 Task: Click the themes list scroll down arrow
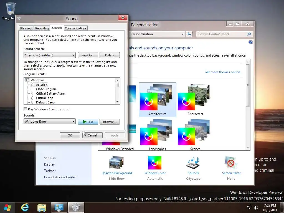click(x=248, y=148)
